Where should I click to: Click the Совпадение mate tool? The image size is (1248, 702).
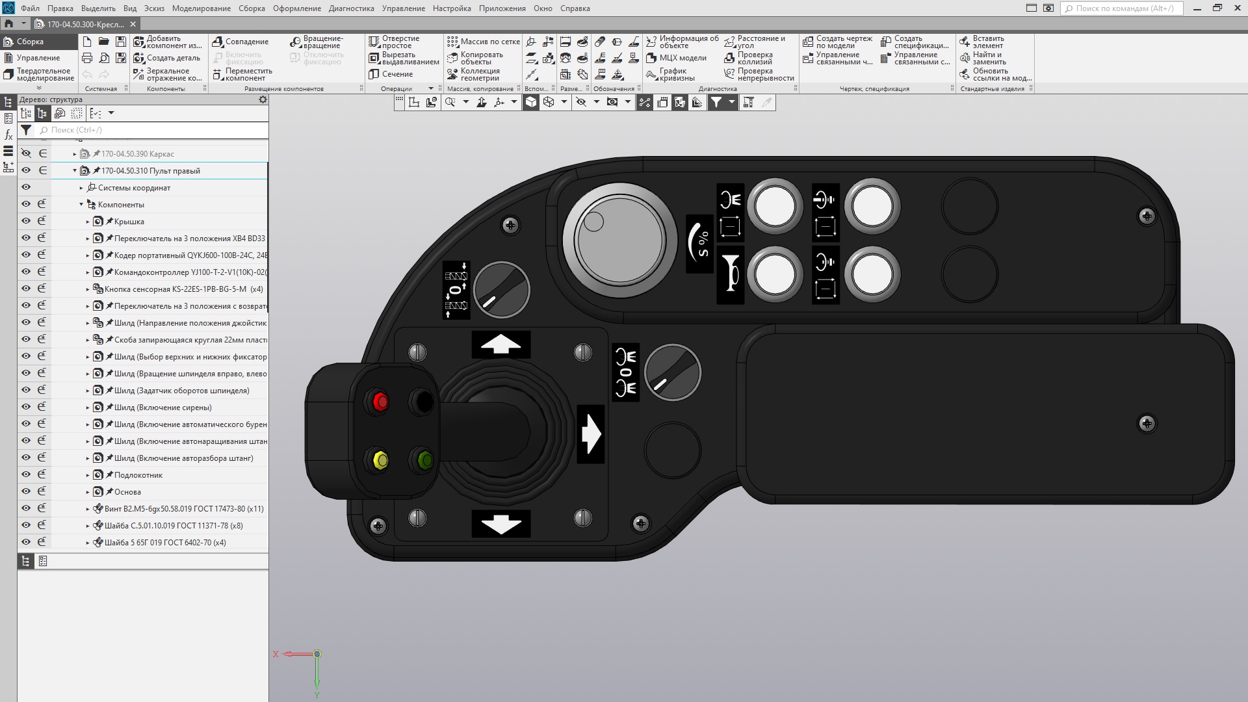coord(240,42)
